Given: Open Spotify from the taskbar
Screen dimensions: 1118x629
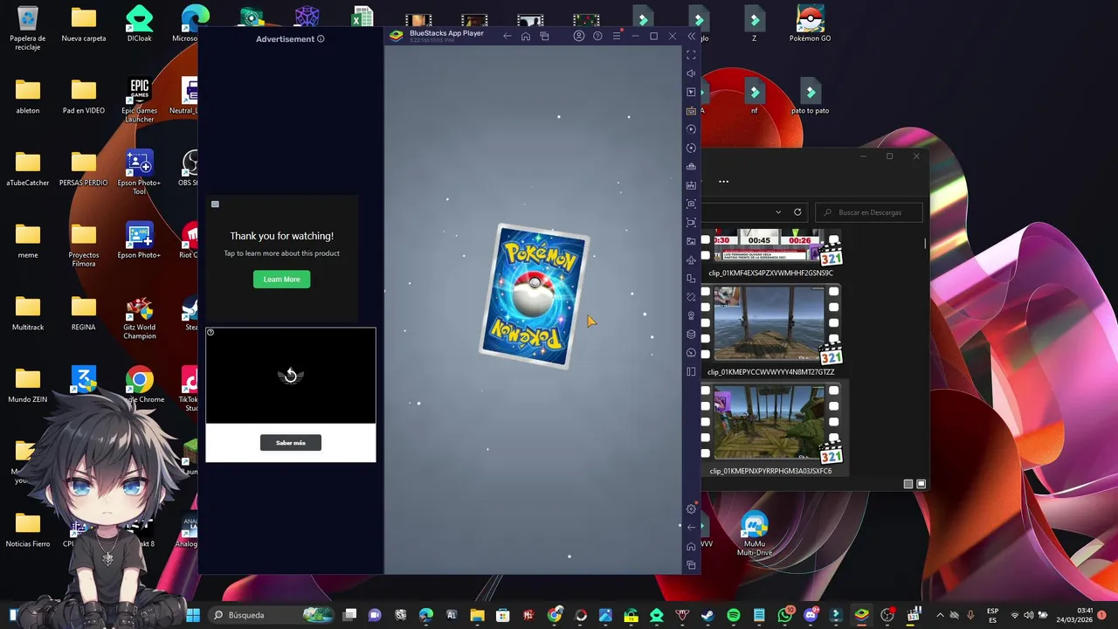Looking at the screenshot, I should pyautogui.click(x=734, y=615).
